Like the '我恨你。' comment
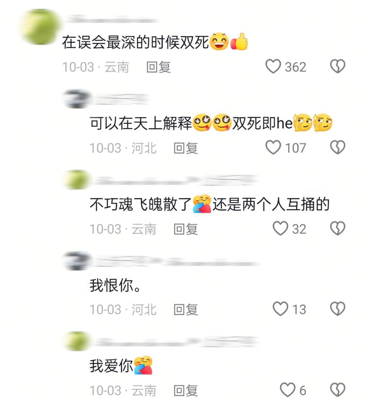Image resolution: width=365 pixels, height=405 pixels. coord(280,309)
